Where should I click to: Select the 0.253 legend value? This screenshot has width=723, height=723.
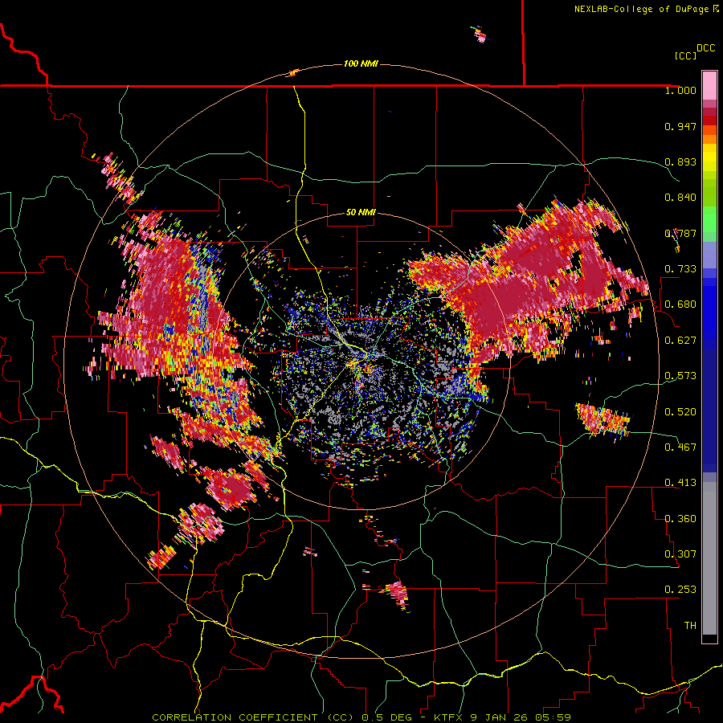click(680, 590)
